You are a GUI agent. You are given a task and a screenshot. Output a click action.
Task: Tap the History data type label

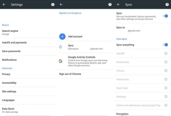click(120, 71)
